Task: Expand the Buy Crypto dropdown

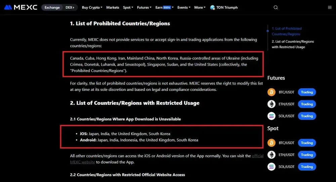Action: coord(92,7)
